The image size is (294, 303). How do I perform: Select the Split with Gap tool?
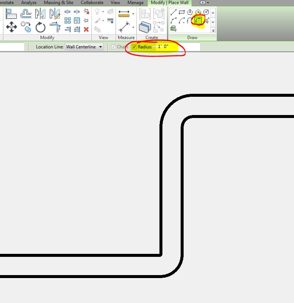77,12
